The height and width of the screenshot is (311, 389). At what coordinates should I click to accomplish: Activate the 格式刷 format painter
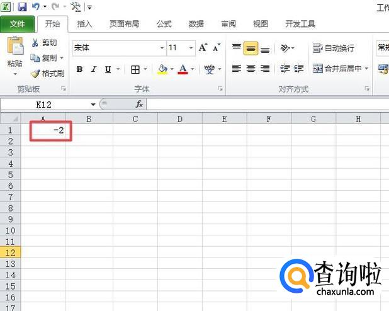point(47,74)
